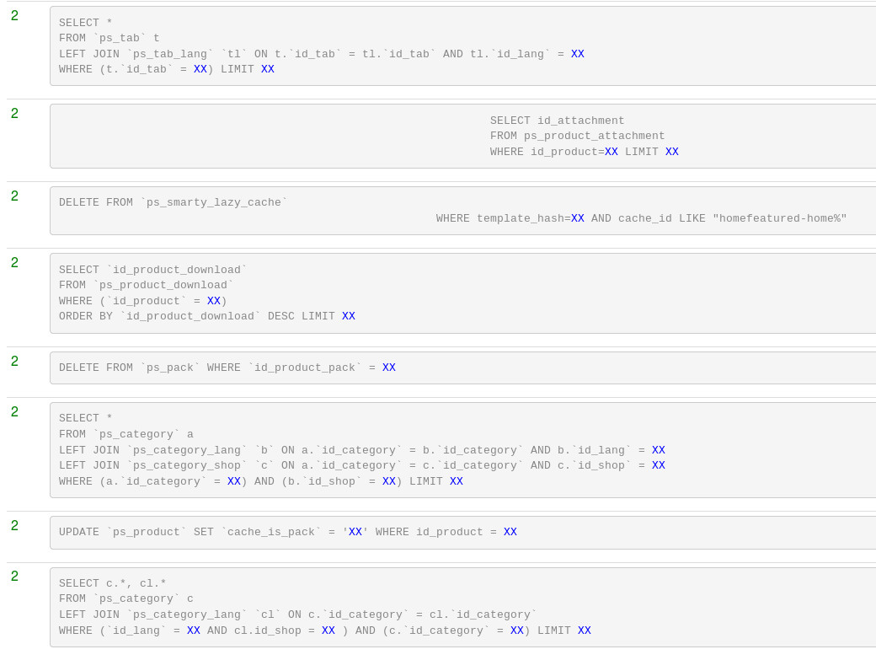Image resolution: width=876 pixels, height=660 pixels.
Task: Select the id_attachment subquery block
Action: coord(463,136)
